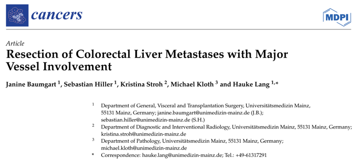This screenshot has height=159, width=357.
Task: Click email kristina.stroh@unimedizin-mainz.de
Action: [x=144, y=134]
